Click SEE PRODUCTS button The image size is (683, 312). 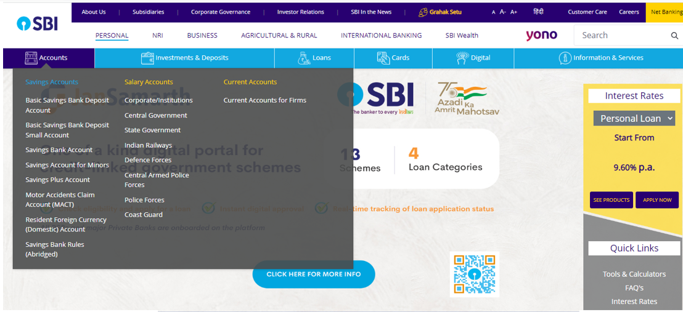611,200
